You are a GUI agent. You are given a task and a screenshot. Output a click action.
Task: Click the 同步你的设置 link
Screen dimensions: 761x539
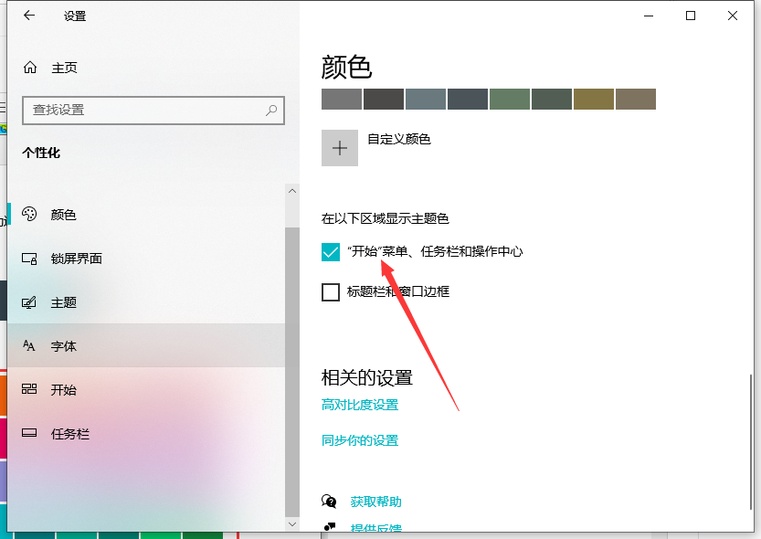tap(358, 439)
